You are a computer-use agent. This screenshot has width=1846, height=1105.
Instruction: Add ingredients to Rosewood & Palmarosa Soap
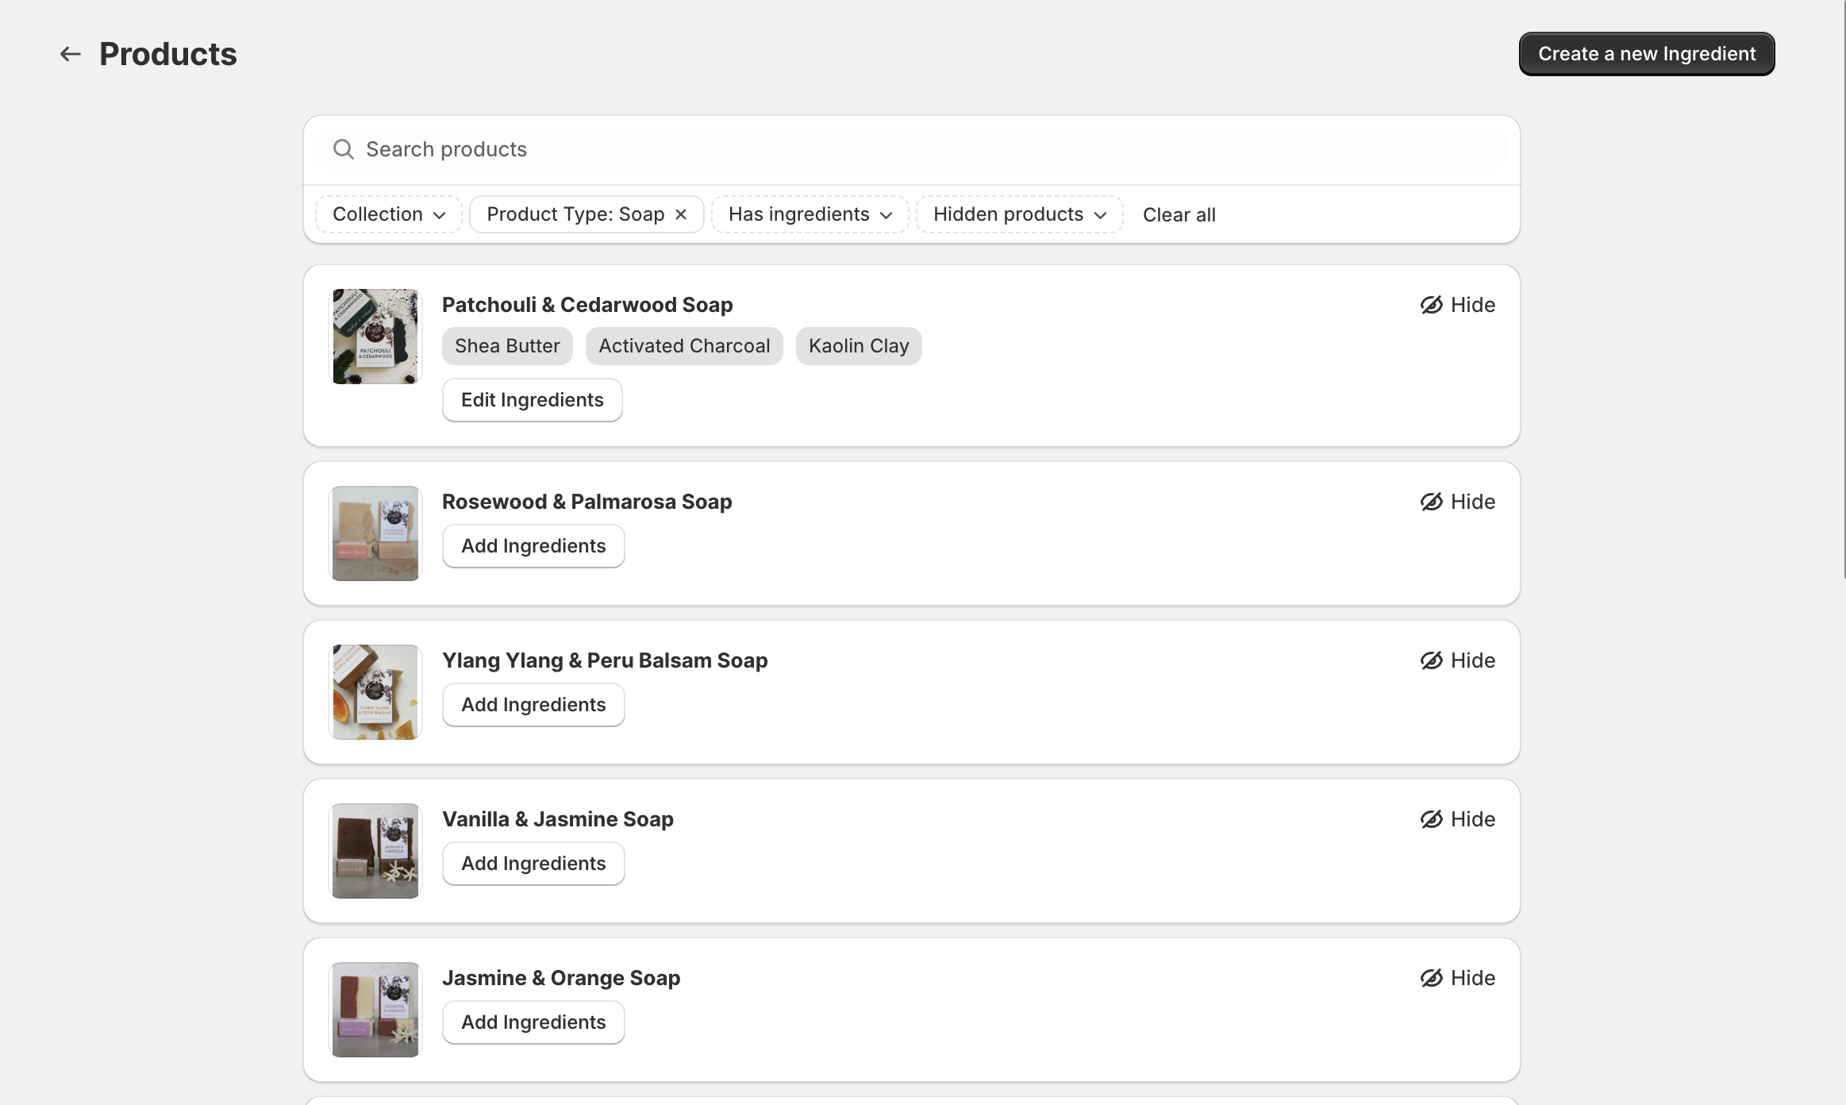click(533, 546)
